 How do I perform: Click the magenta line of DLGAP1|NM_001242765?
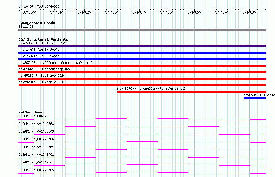(x=142, y=173)
